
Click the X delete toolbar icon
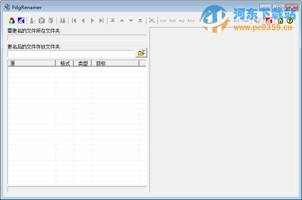[152, 20]
